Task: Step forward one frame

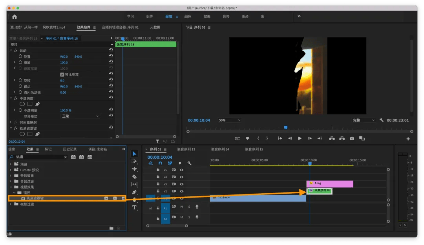Action: coord(310,138)
